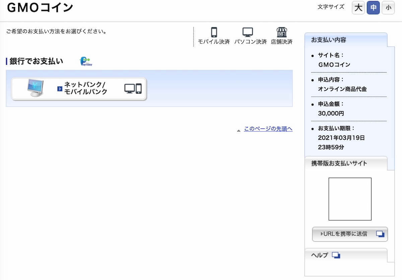Image resolution: width=402 pixels, height=280 pixels.
Task: Click the 文字サイズ label
Action: click(x=331, y=7)
